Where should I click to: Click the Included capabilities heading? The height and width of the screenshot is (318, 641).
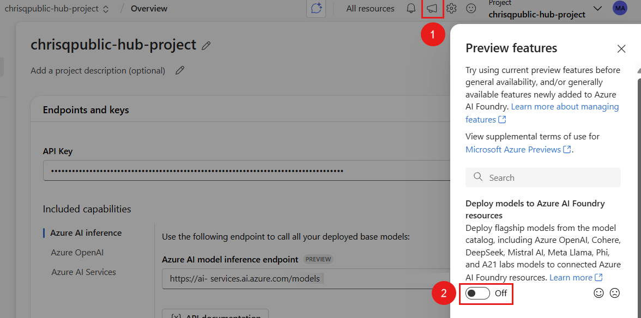coord(87,209)
